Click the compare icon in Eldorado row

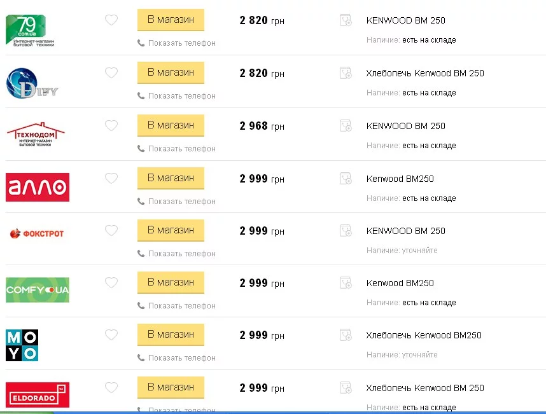346,388
